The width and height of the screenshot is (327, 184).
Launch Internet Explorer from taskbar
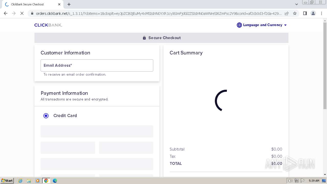tap(20, 181)
